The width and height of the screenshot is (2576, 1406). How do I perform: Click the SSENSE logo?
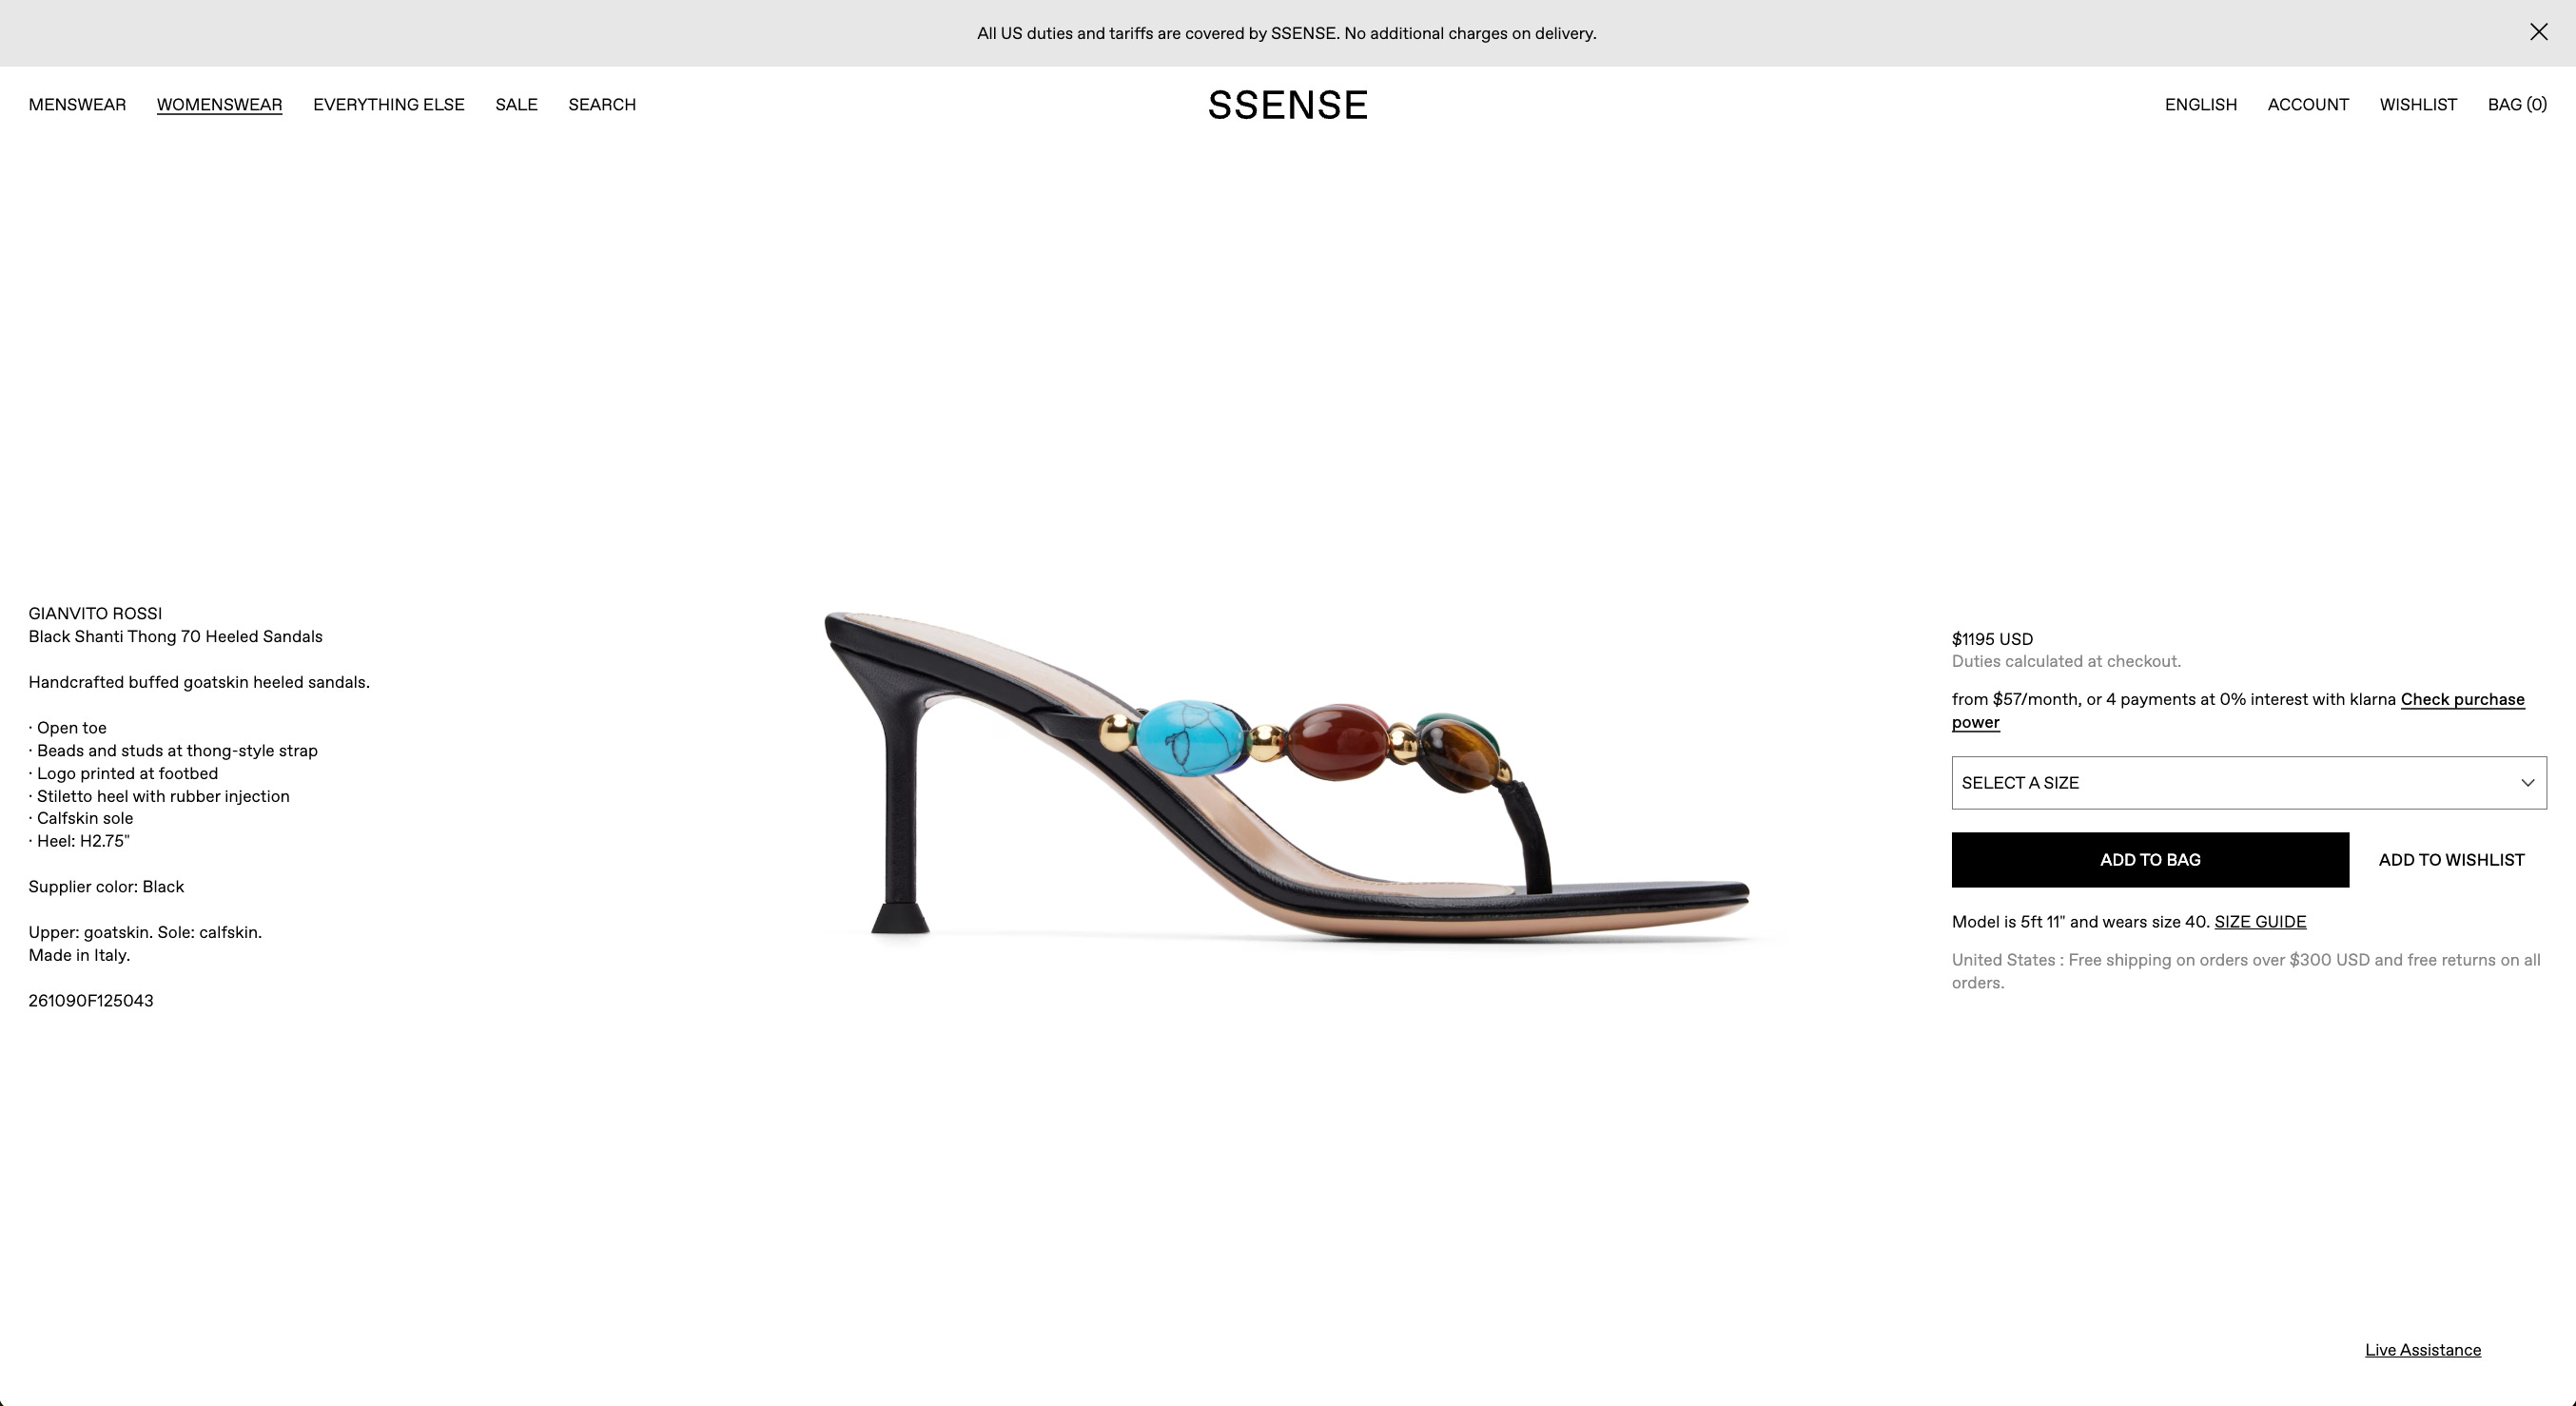click(x=1287, y=105)
